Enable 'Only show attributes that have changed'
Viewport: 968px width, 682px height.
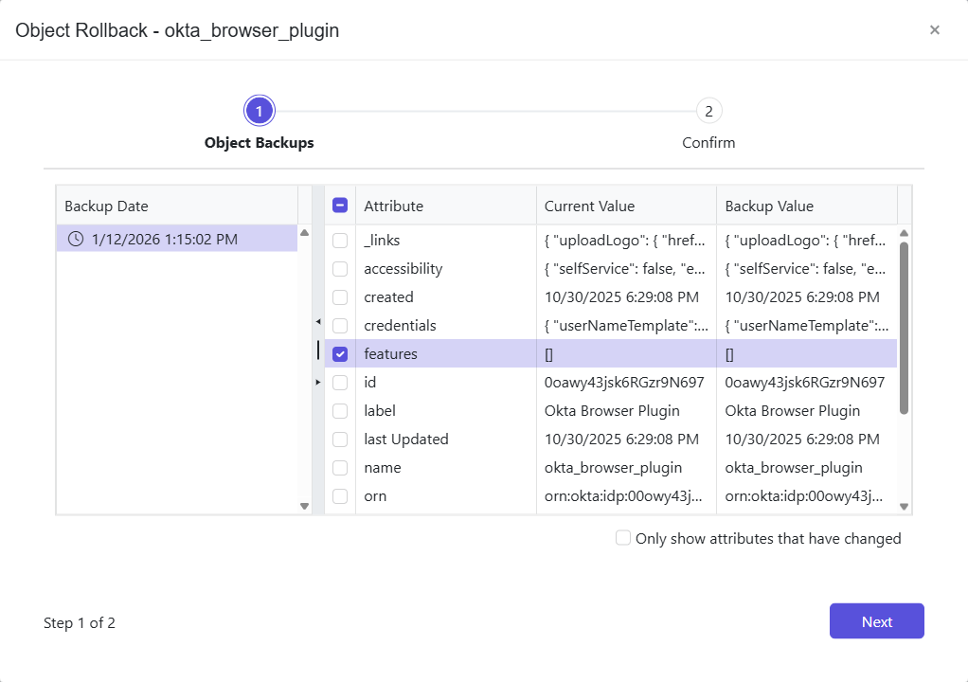(x=623, y=537)
